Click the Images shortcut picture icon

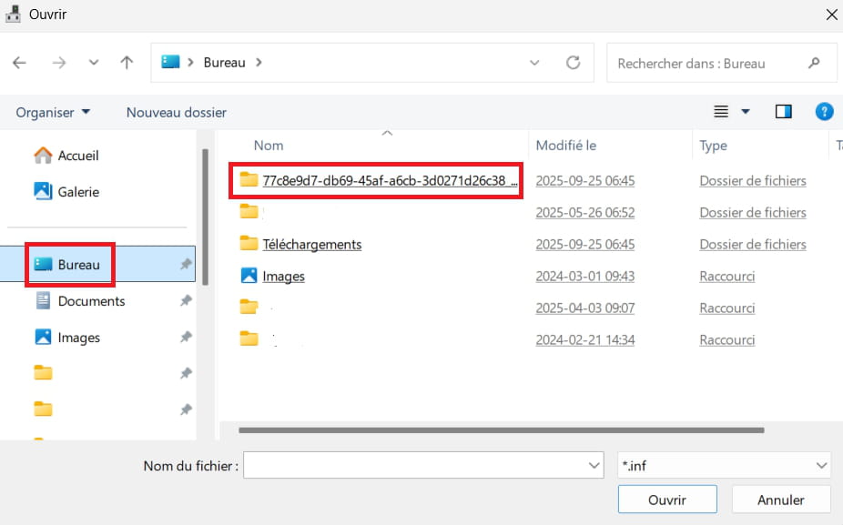[x=249, y=276]
